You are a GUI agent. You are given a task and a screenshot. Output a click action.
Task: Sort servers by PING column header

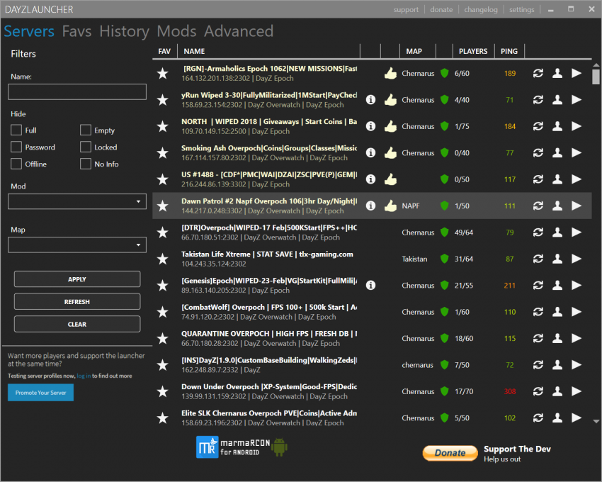[x=509, y=51]
